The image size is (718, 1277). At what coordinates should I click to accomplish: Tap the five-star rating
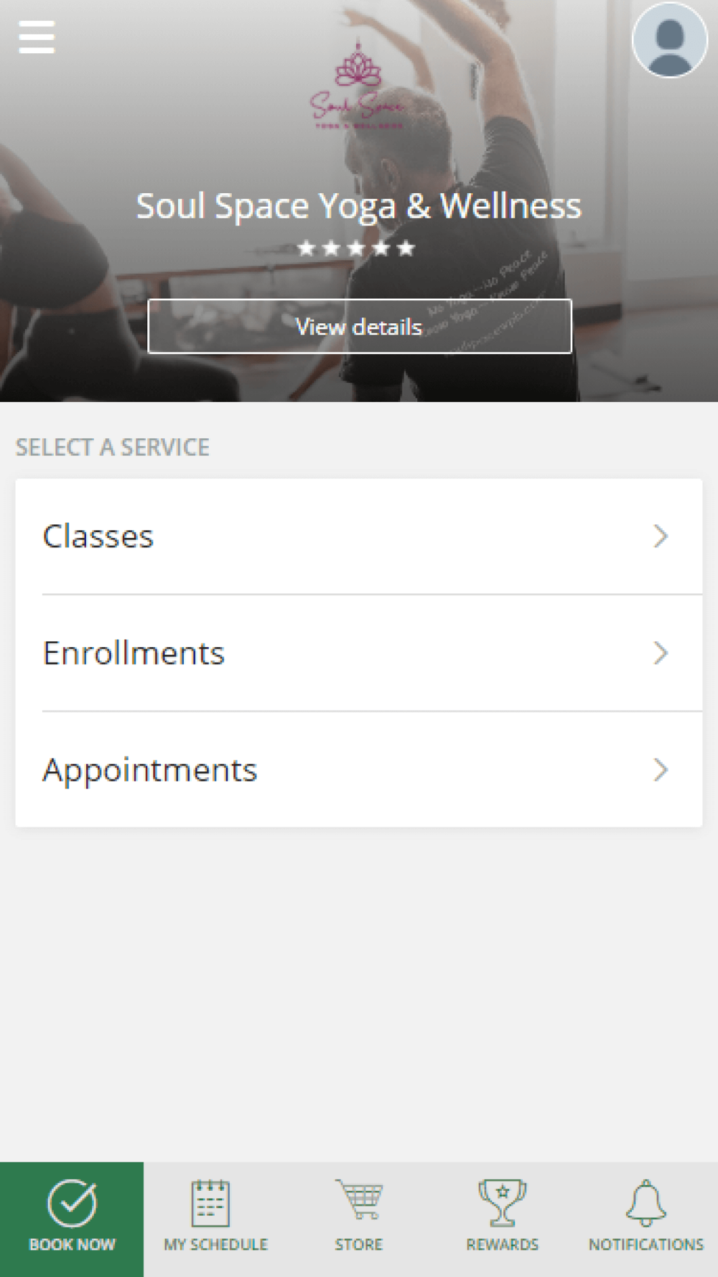pyautogui.click(x=356, y=249)
